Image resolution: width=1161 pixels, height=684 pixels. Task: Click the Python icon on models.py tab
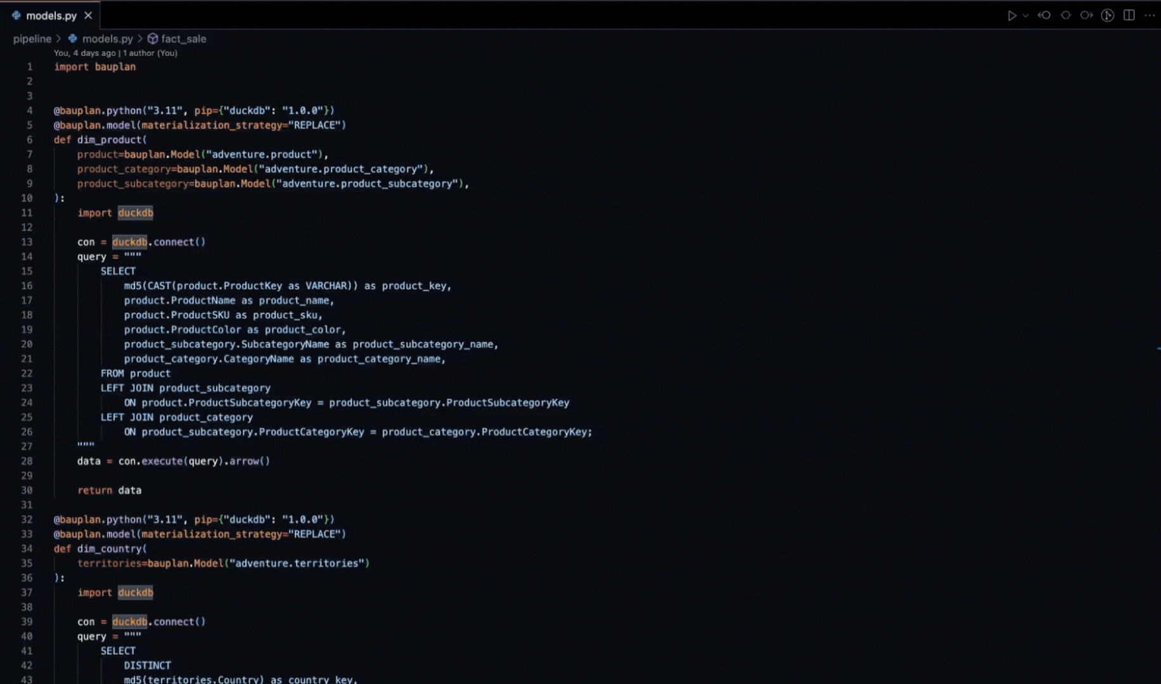point(16,15)
